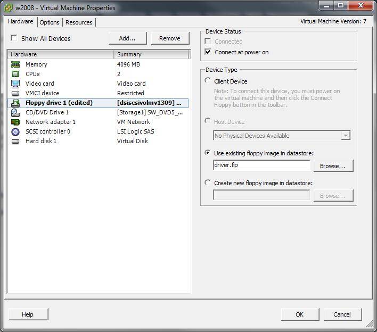377x332 pixels.
Task: Browse for the existing floppy image
Action: click(333, 166)
